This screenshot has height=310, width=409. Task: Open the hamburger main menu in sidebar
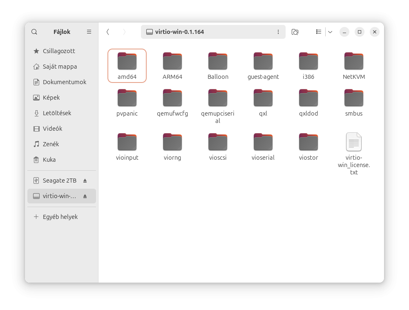(89, 32)
